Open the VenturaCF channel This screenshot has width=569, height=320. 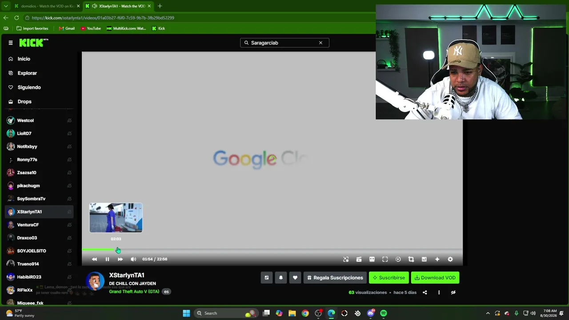pyautogui.click(x=39, y=225)
